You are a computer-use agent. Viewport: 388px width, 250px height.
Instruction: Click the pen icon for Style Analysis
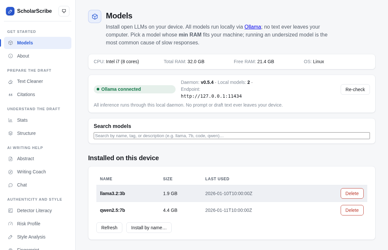(x=11, y=237)
